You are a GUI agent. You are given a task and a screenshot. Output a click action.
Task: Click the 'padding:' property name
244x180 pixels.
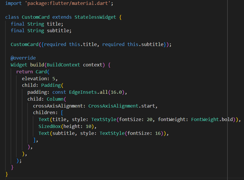coord(38,92)
